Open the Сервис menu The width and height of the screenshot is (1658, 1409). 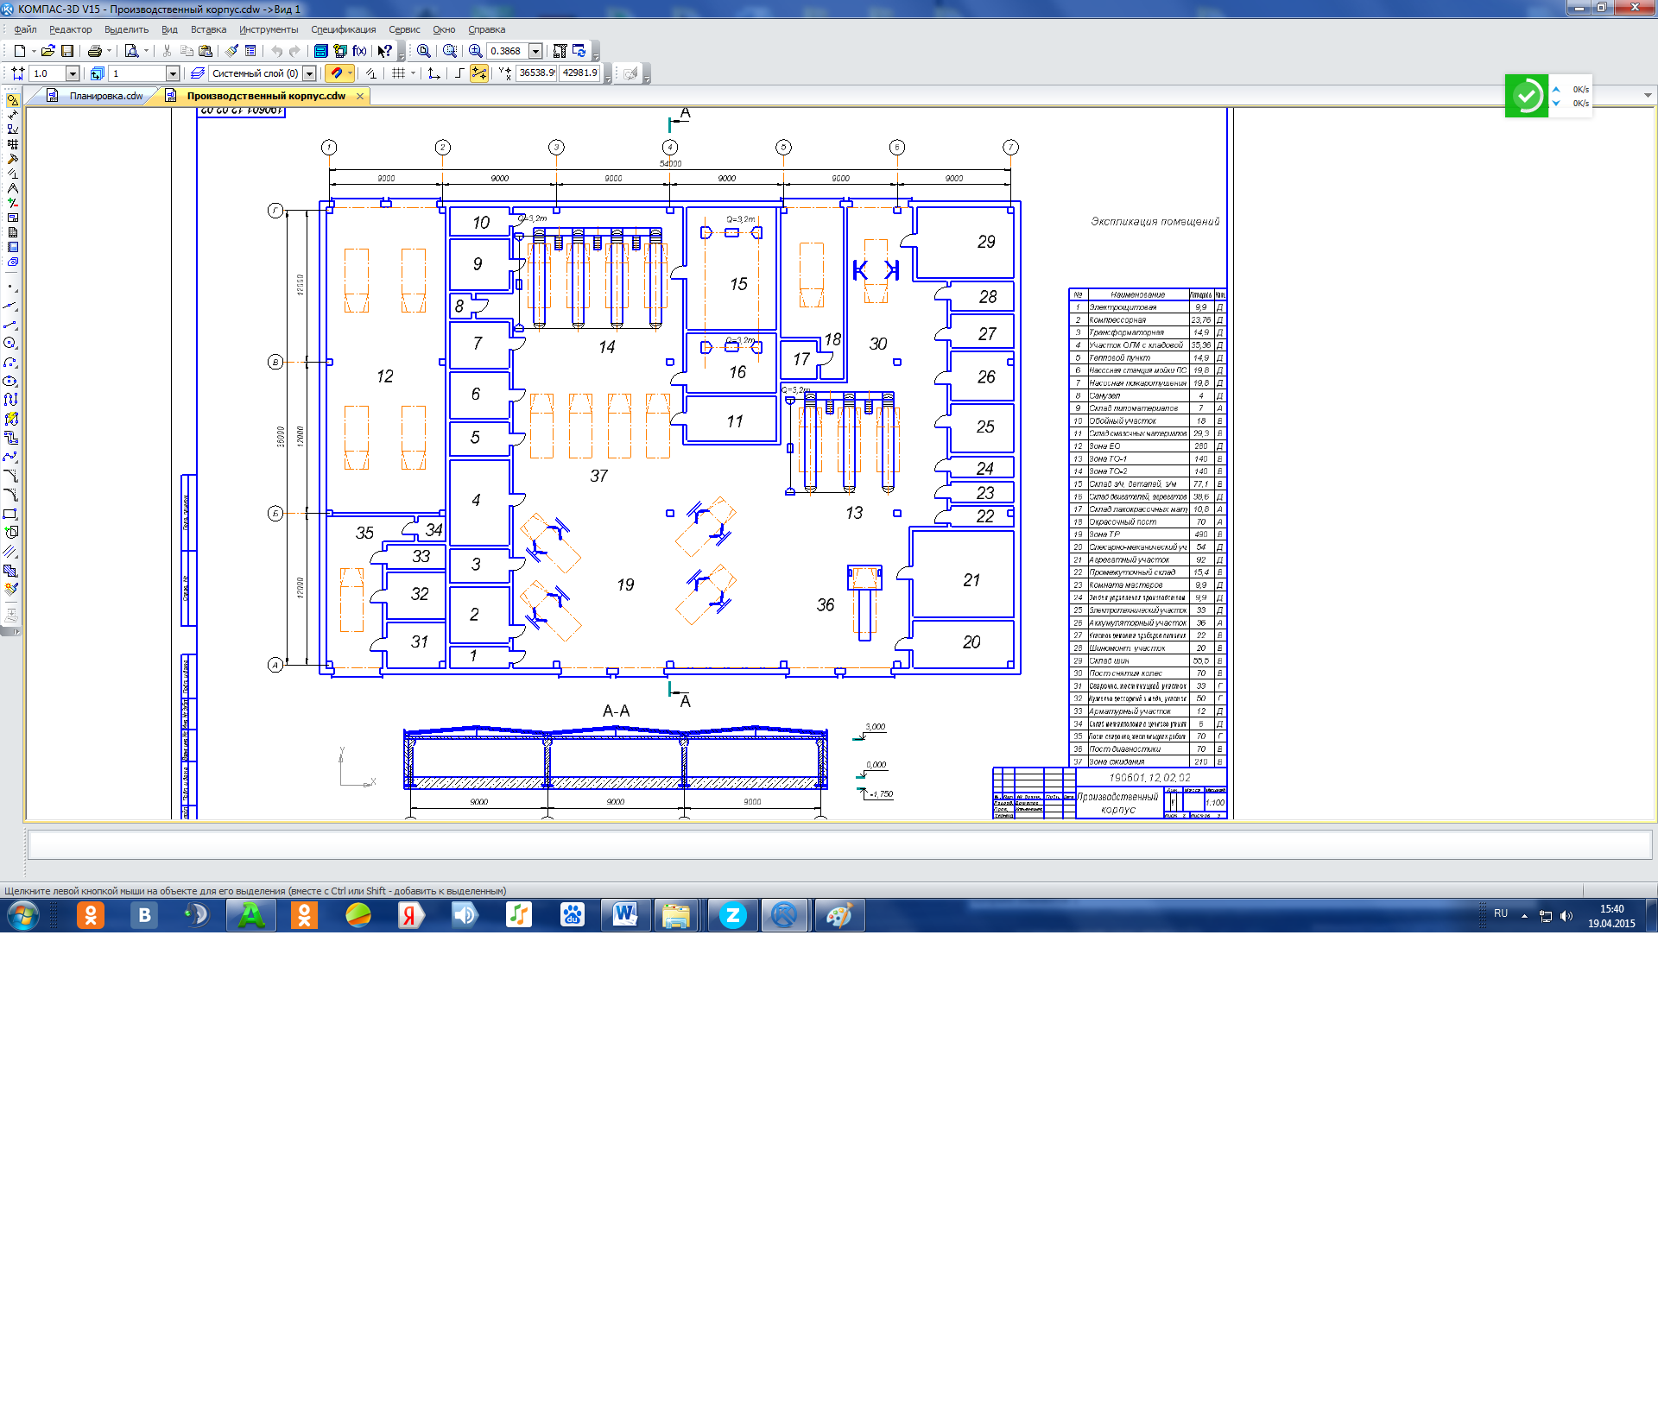pyautogui.click(x=404, y=29)
